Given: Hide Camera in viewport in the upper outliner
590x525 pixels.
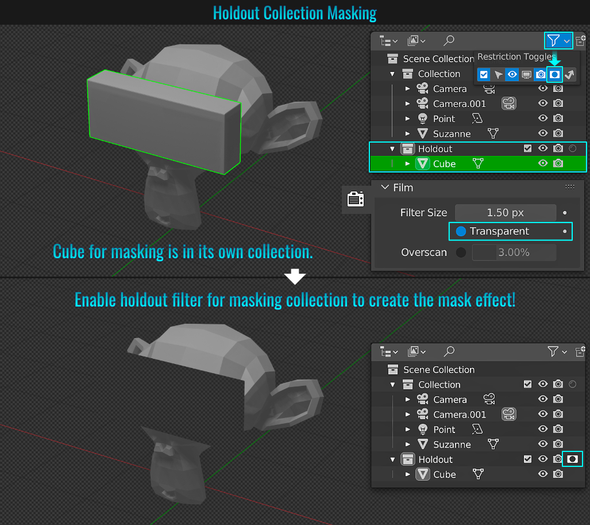Looking at the screenshot, I should pyautogui.click(x=542, y=89).
